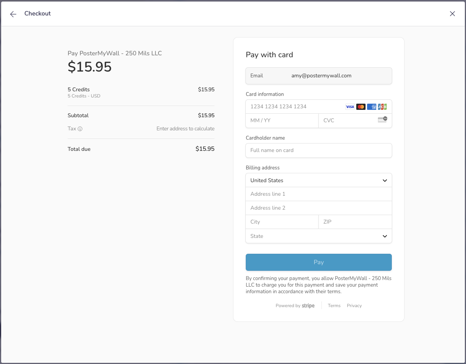This screenshot has width=466, height=364.
Task: Focus the MM / YY expiry field
Action: click(282, 121)
